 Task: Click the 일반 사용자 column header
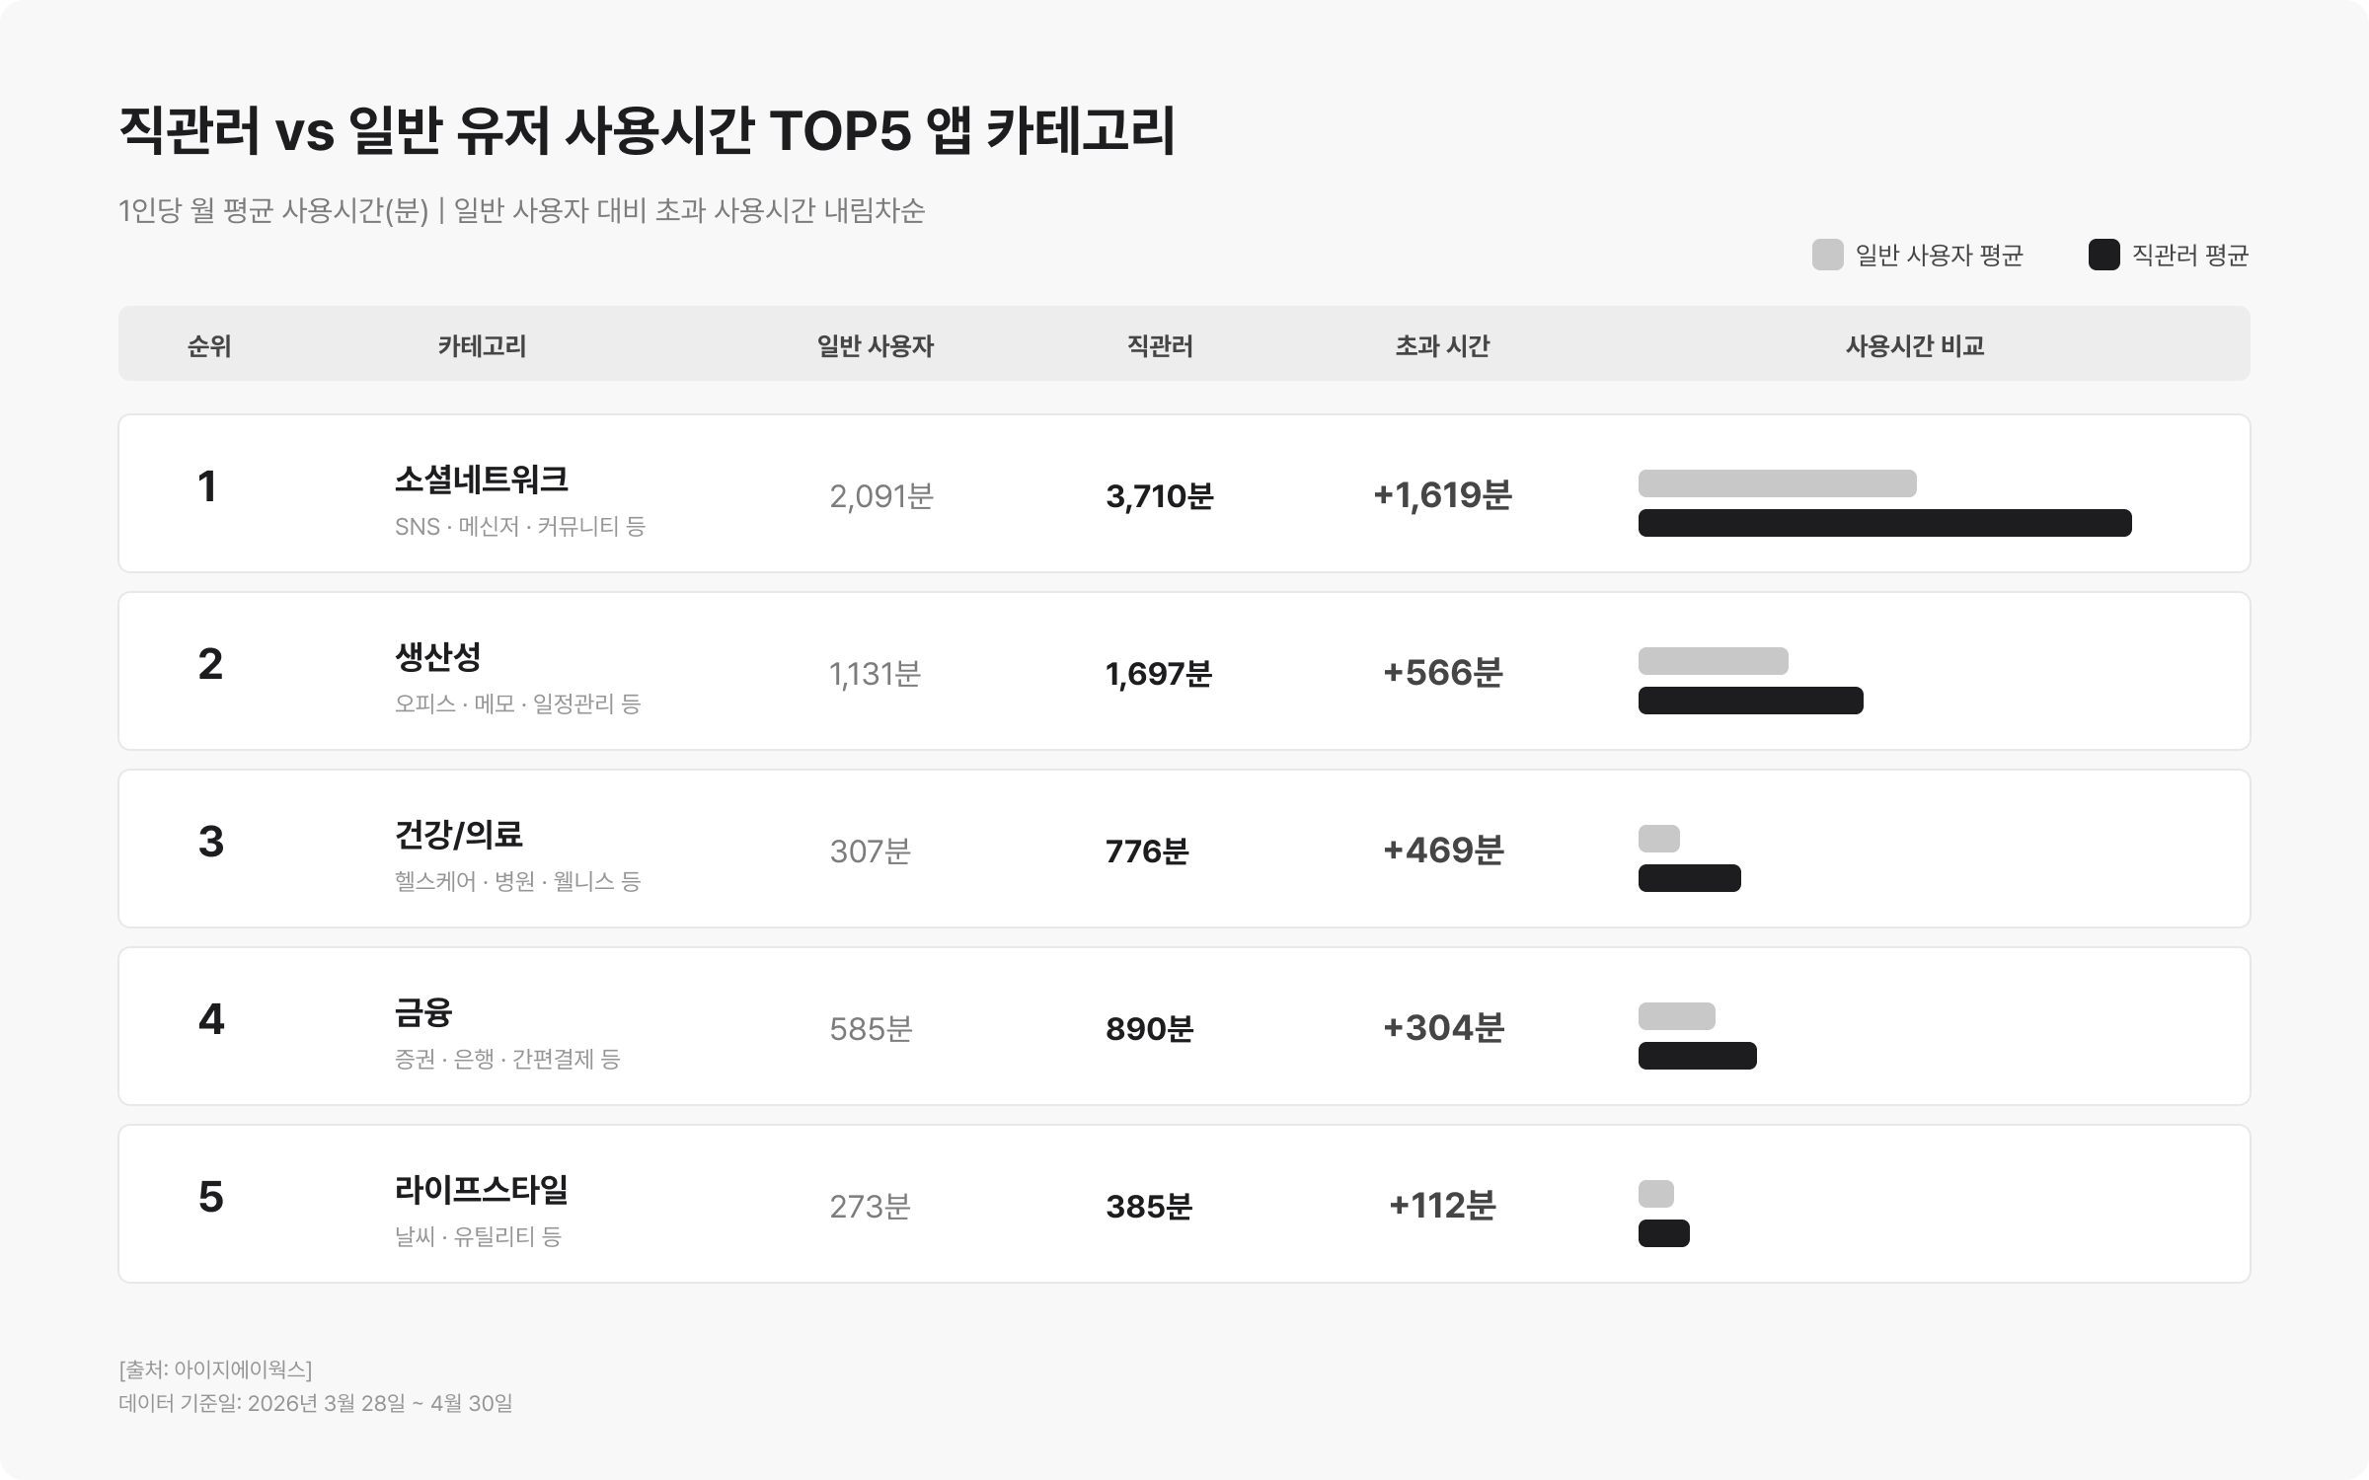pos(876,345)
